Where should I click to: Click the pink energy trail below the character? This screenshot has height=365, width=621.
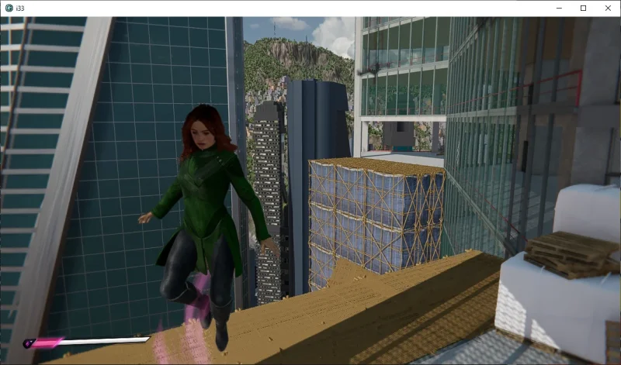click(167, 341)
